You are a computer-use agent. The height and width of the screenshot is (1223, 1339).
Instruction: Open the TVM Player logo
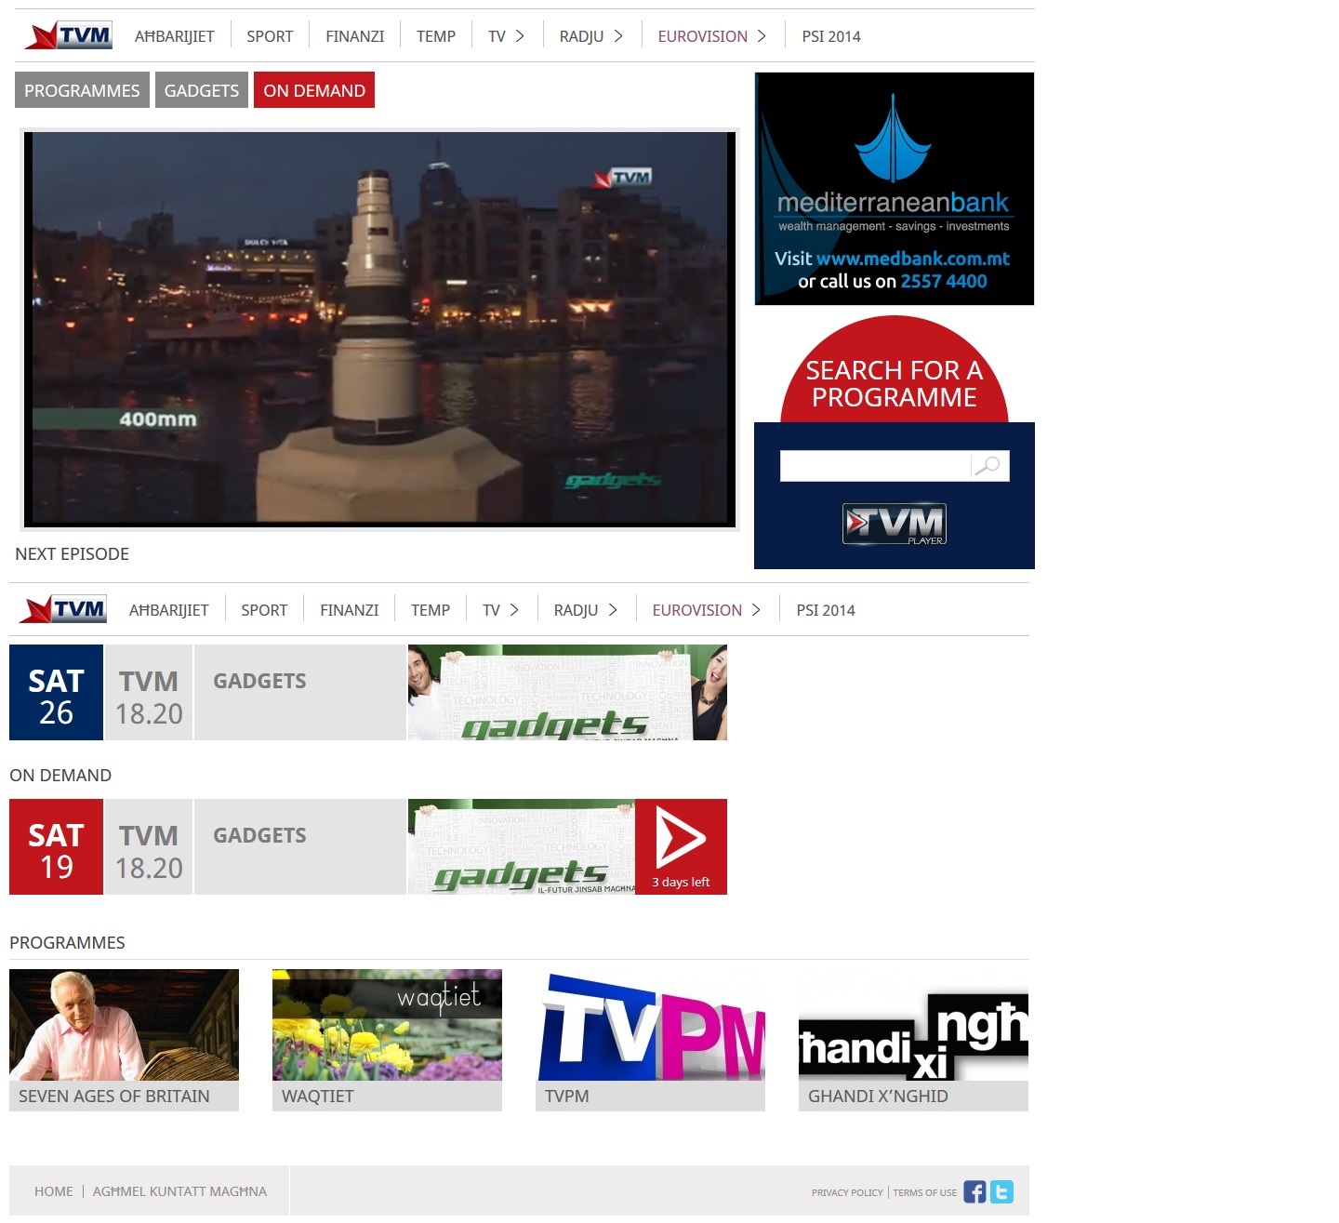tap(894, 524)
